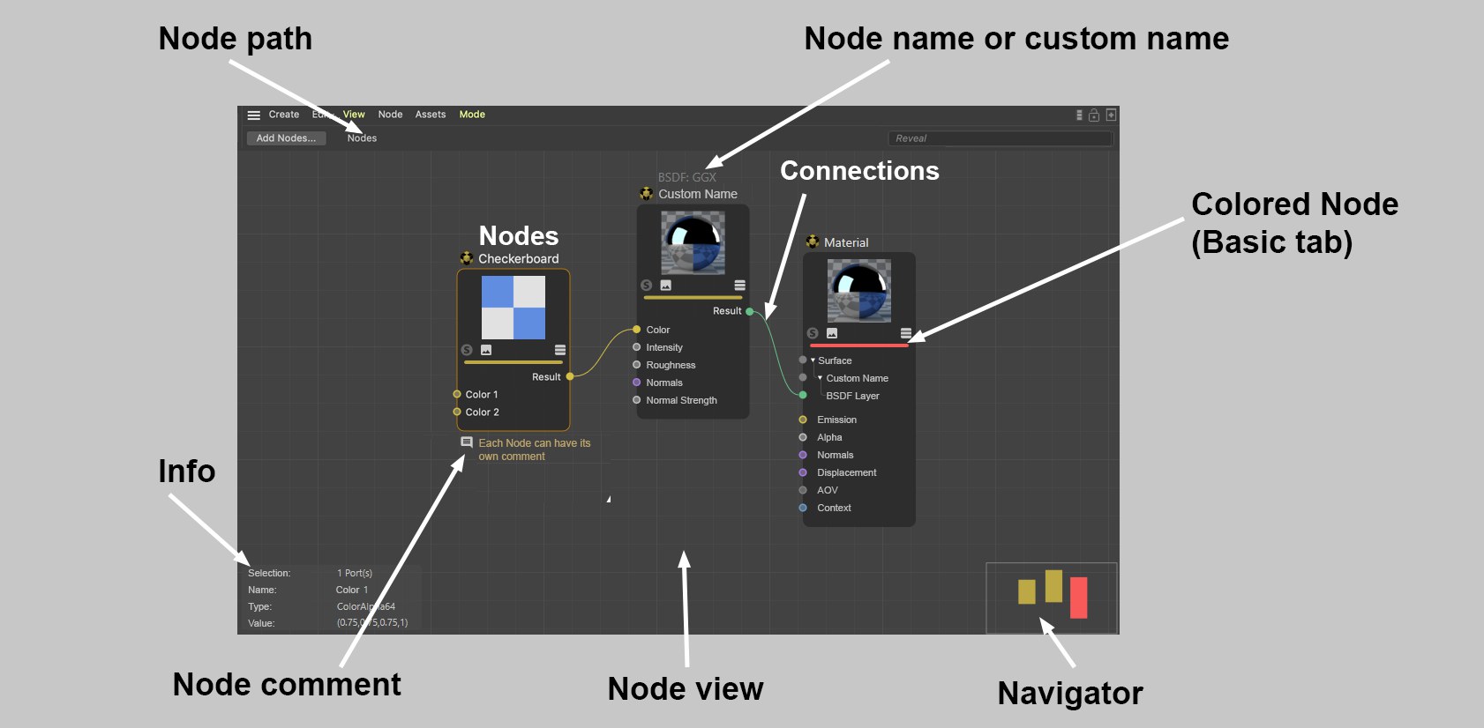The height and width of the screenshot is (728, 1484).
Task: Click the Custom Name node type icon
Action: pyautogui.click(x=647, y=194)
